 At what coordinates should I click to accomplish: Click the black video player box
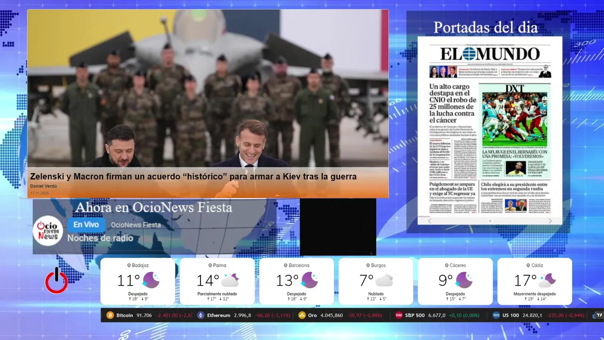pyautogui.click(x=338, y=227)
